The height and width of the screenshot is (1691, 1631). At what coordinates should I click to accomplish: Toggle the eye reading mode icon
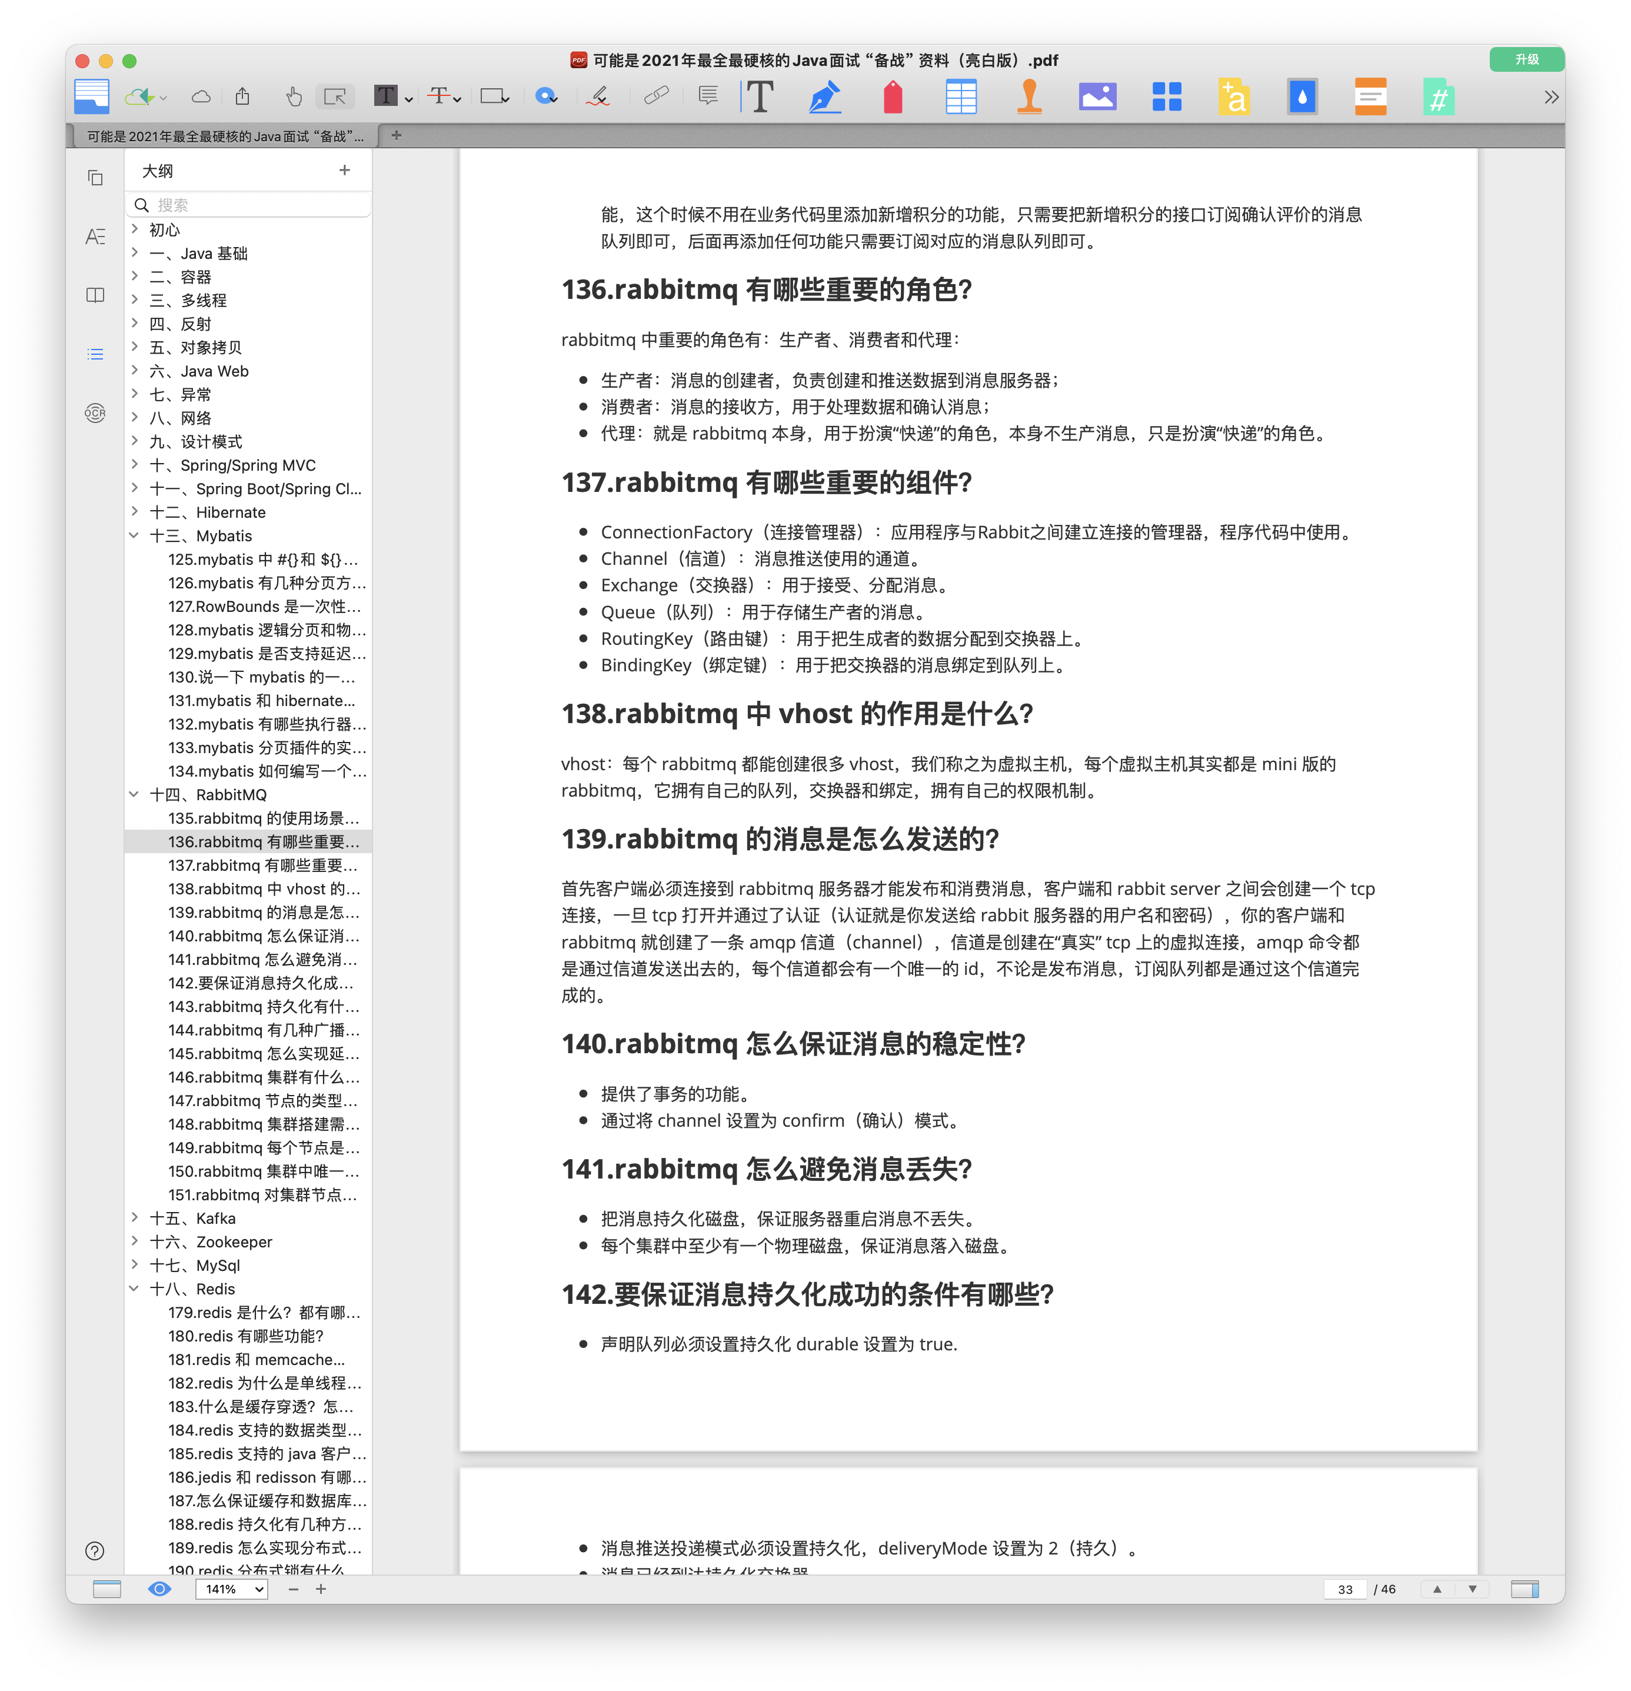(x=159, y=1589)
